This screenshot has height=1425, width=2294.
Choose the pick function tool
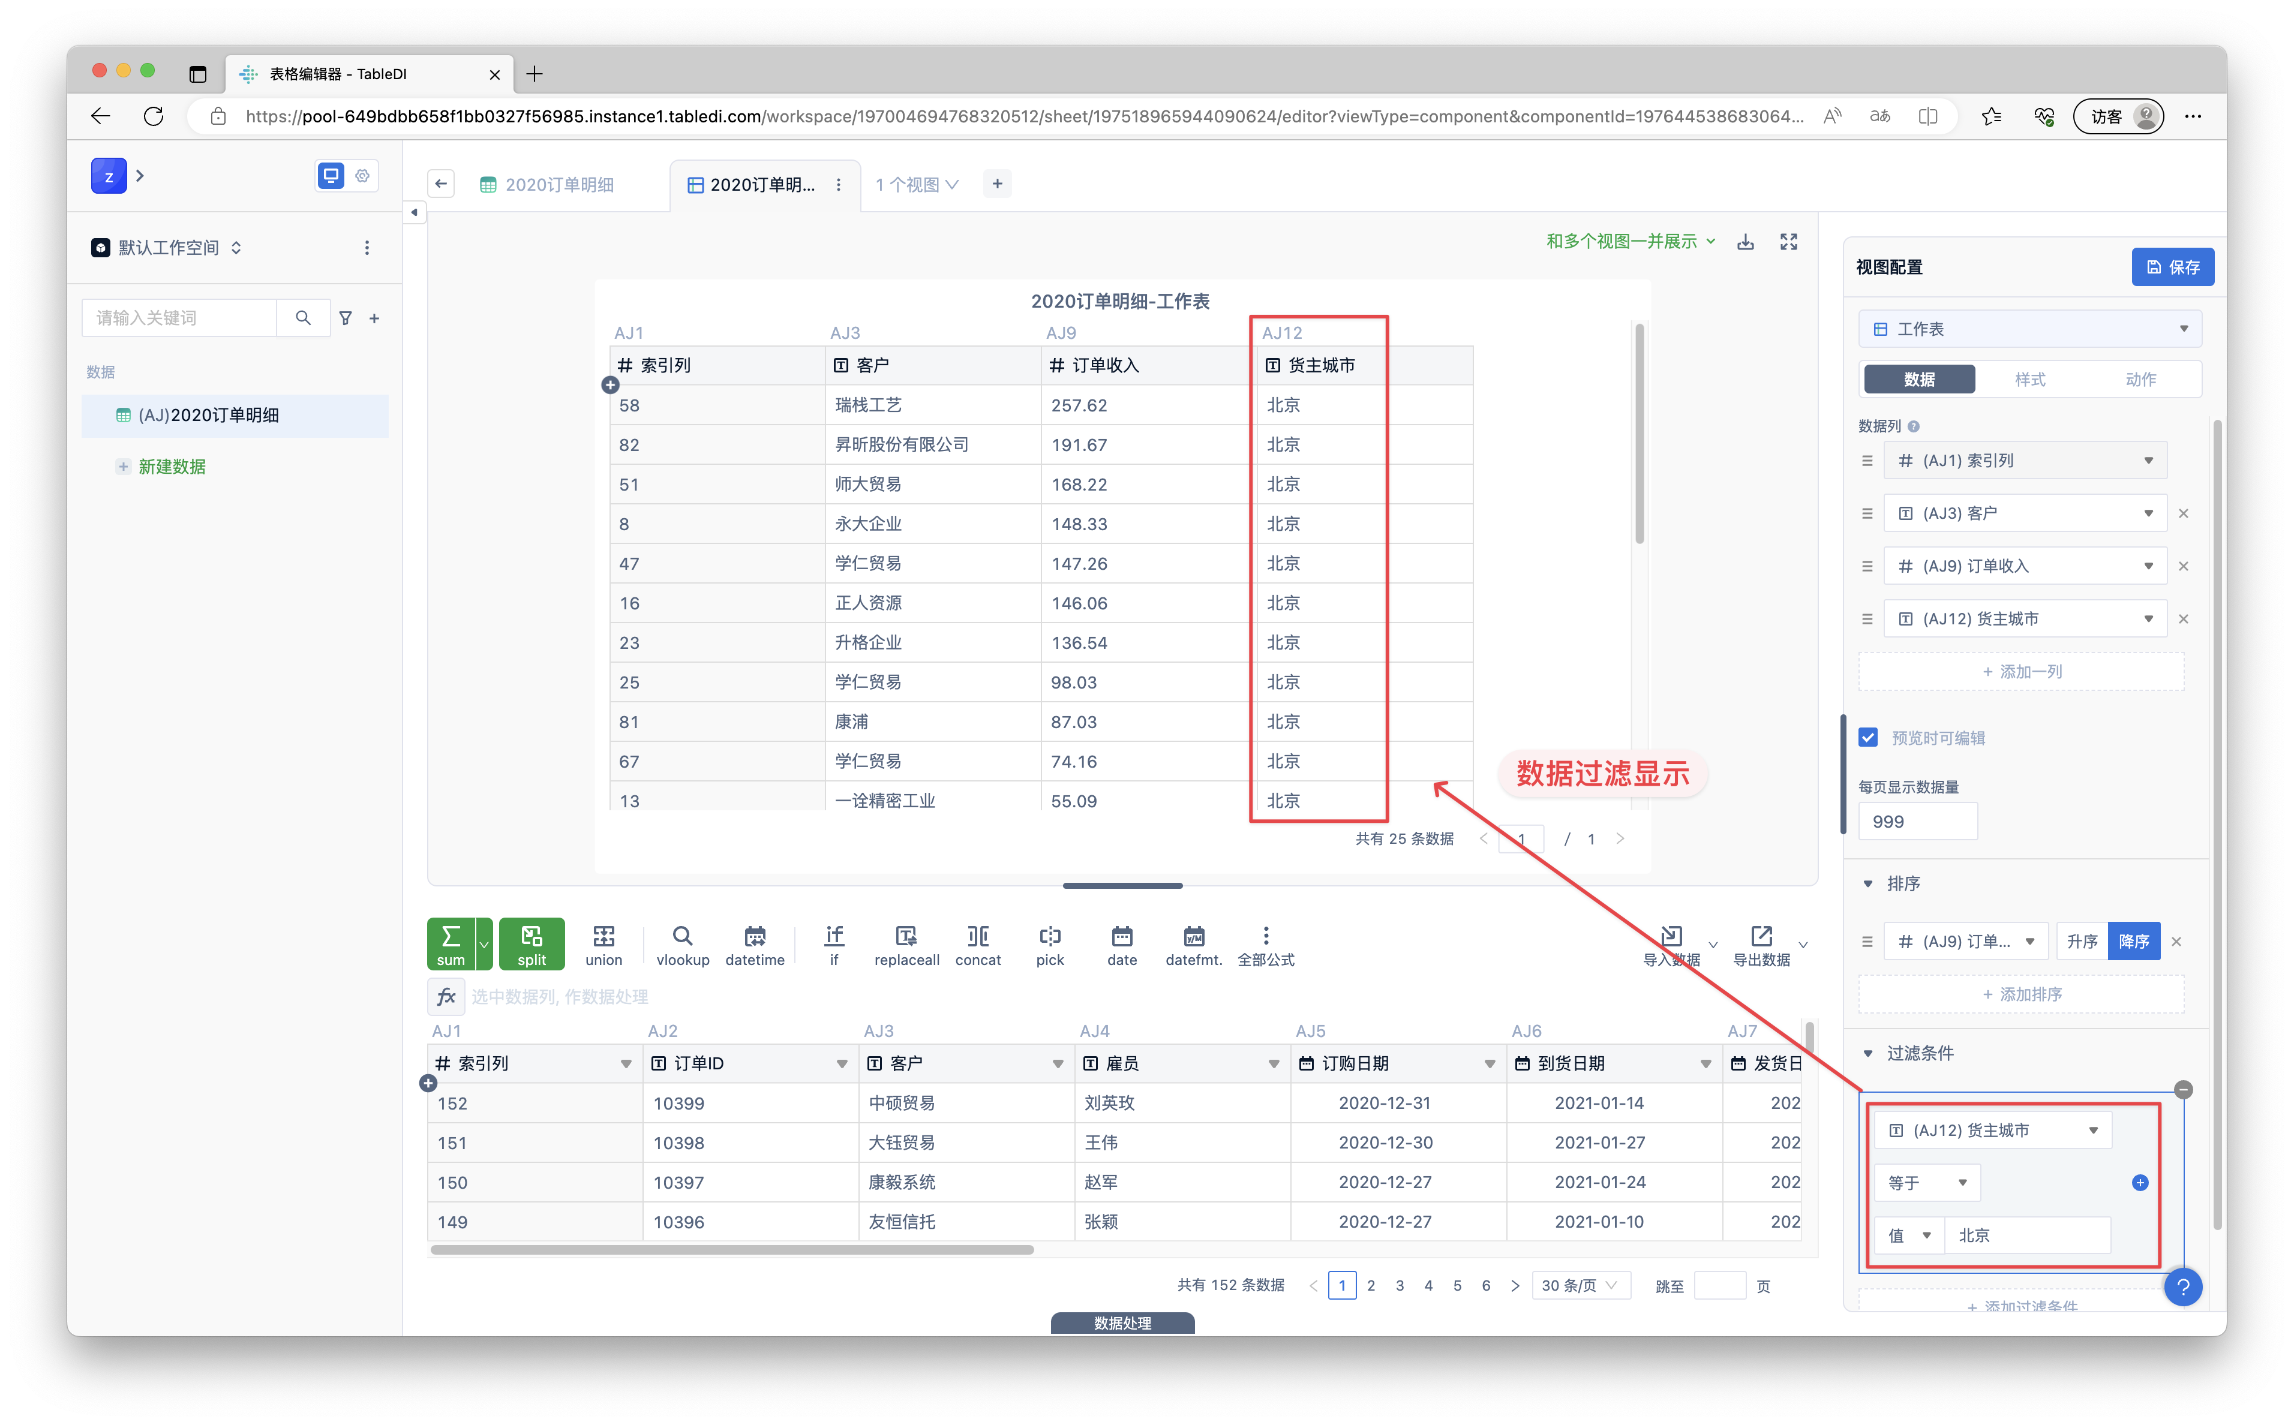tap(1050, 945)
